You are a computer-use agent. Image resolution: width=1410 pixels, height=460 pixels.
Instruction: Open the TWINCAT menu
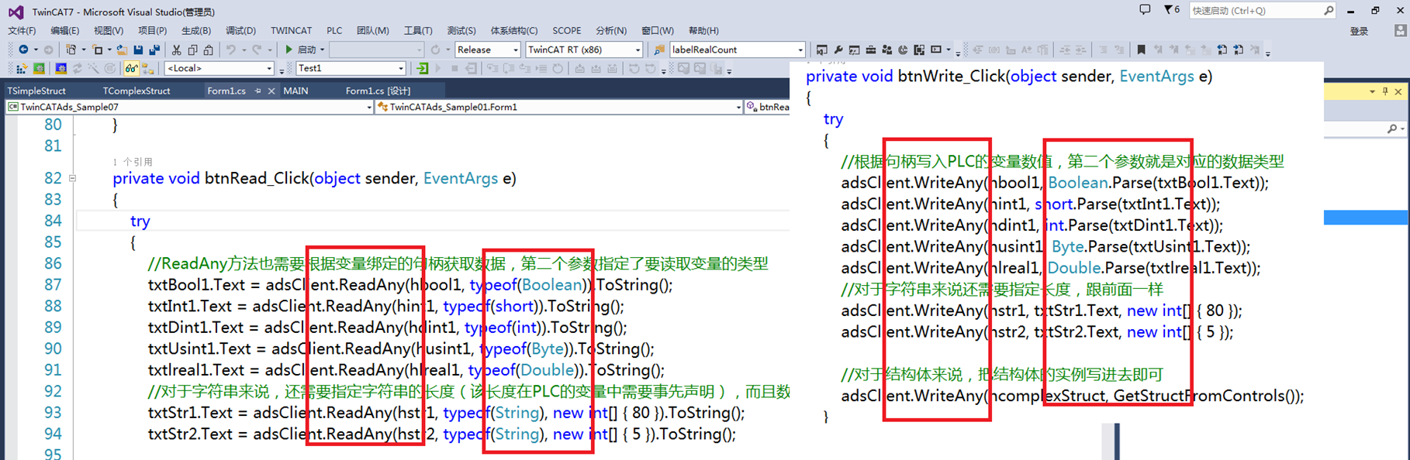[x=291, y=31]
